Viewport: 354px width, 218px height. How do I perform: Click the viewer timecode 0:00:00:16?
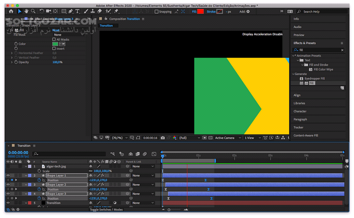pos(150,138)
